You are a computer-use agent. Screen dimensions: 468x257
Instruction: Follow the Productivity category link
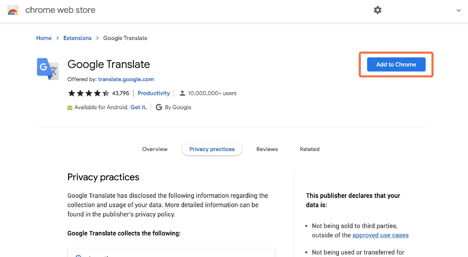coord(154,93)
